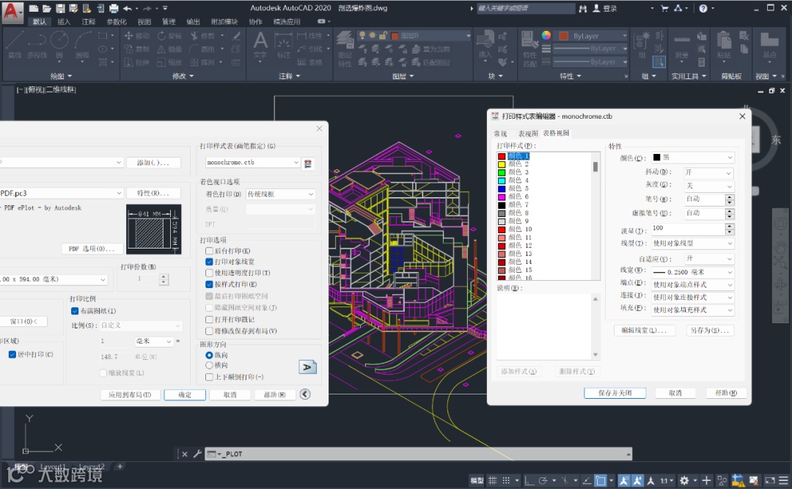Screen dimensions: 792x489
Task: Switch to the 表视图 tab
Action: click(x=528, y=133)
